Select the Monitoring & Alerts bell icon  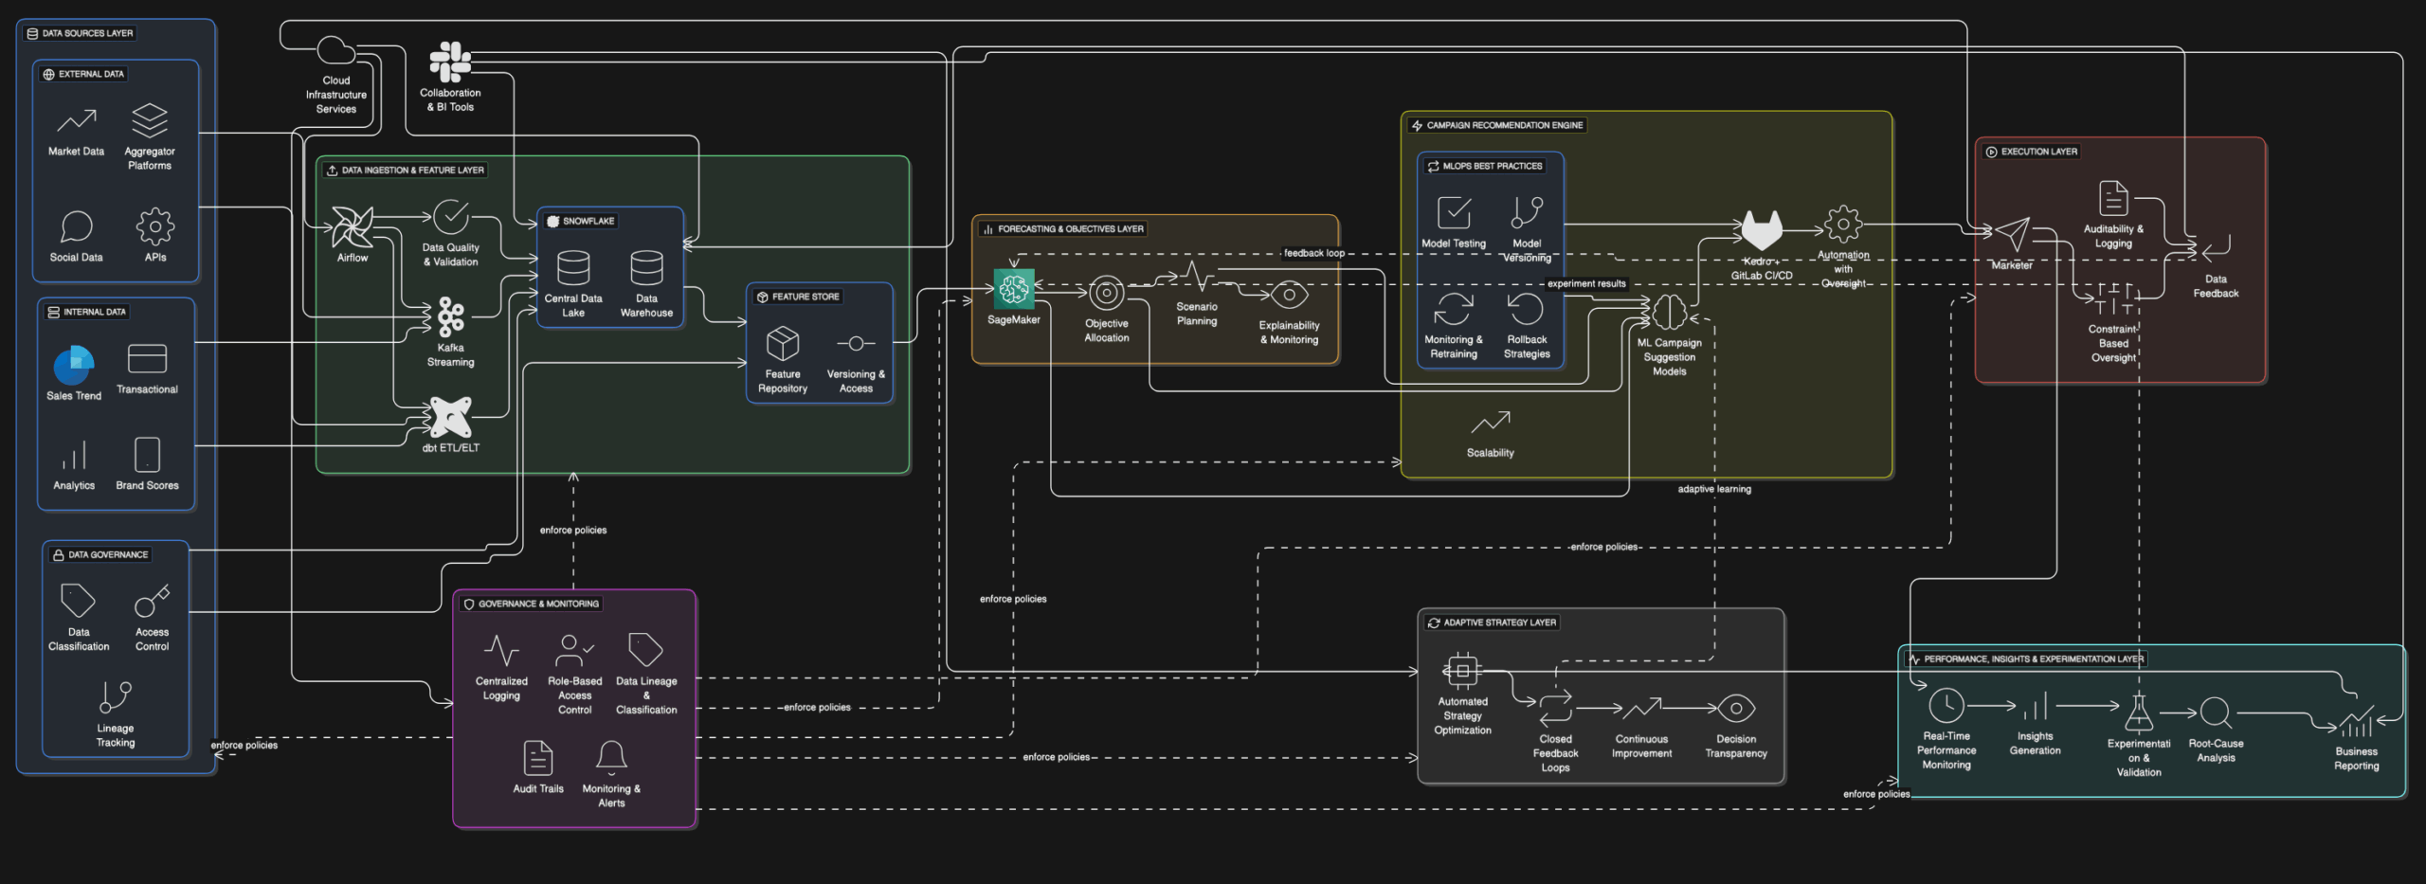pyautogui.click(x=611, y=756)
